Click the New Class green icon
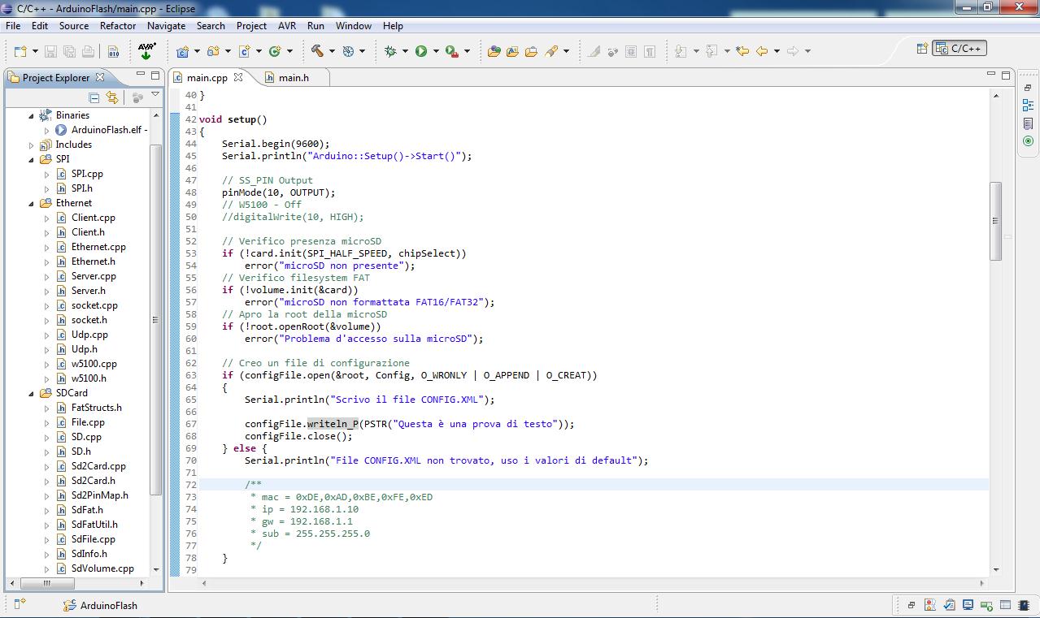 (275, 51)
